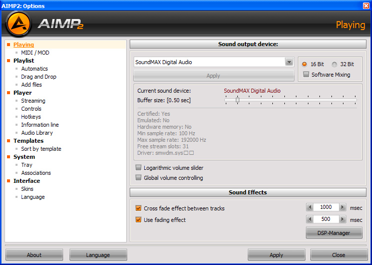Open Controls settings
This screenshot has height=265, width=372.
pyautogui.click(x=31, y=109)
